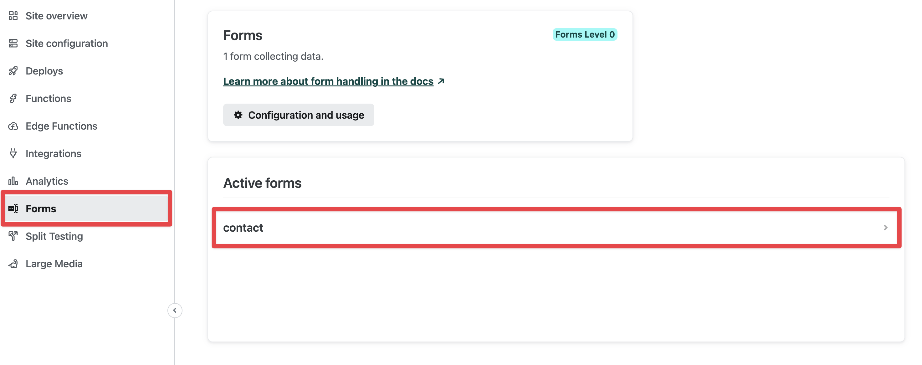
Task: Navigate to Analytics section
Action: point(47,181)
